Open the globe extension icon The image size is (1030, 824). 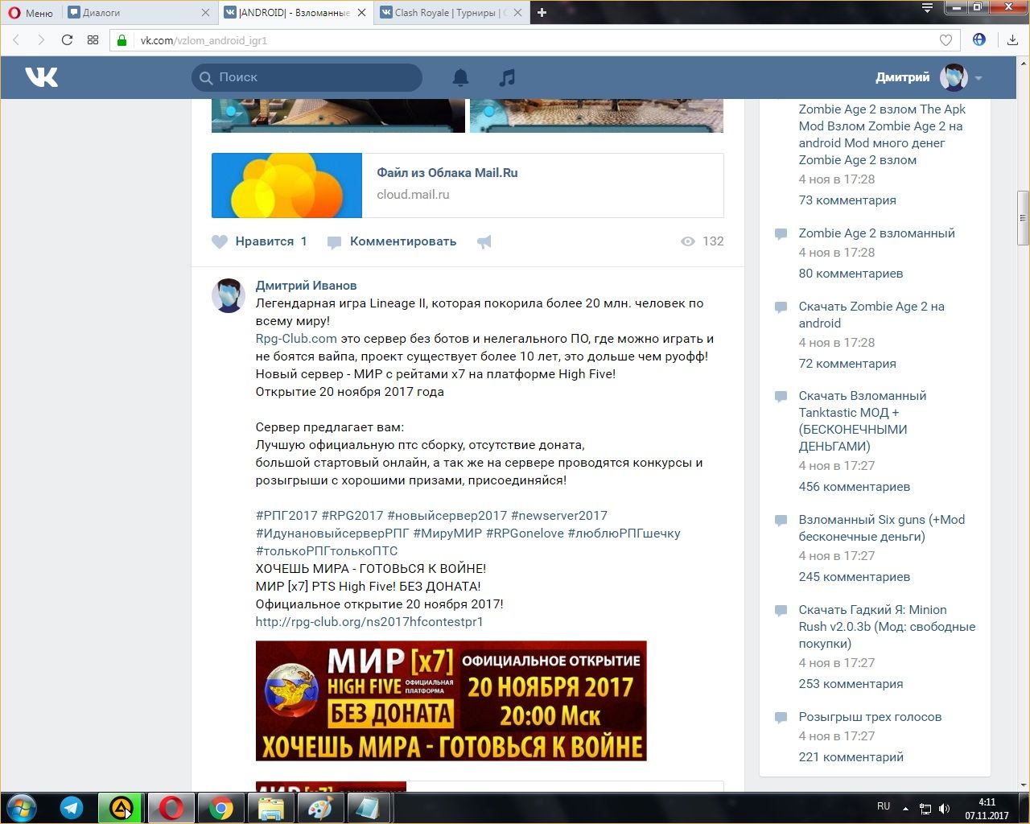tap(979, 39)
